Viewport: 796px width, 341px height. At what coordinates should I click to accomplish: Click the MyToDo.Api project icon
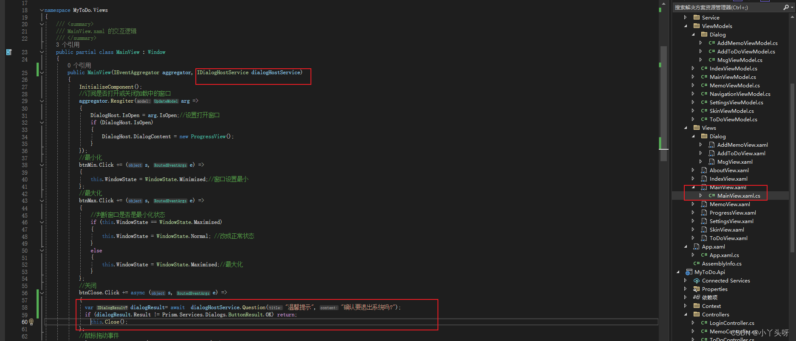point(689,272)
